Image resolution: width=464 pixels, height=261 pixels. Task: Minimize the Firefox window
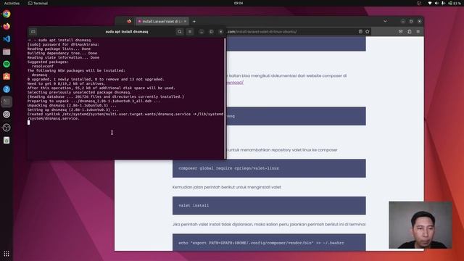[403, 21]
